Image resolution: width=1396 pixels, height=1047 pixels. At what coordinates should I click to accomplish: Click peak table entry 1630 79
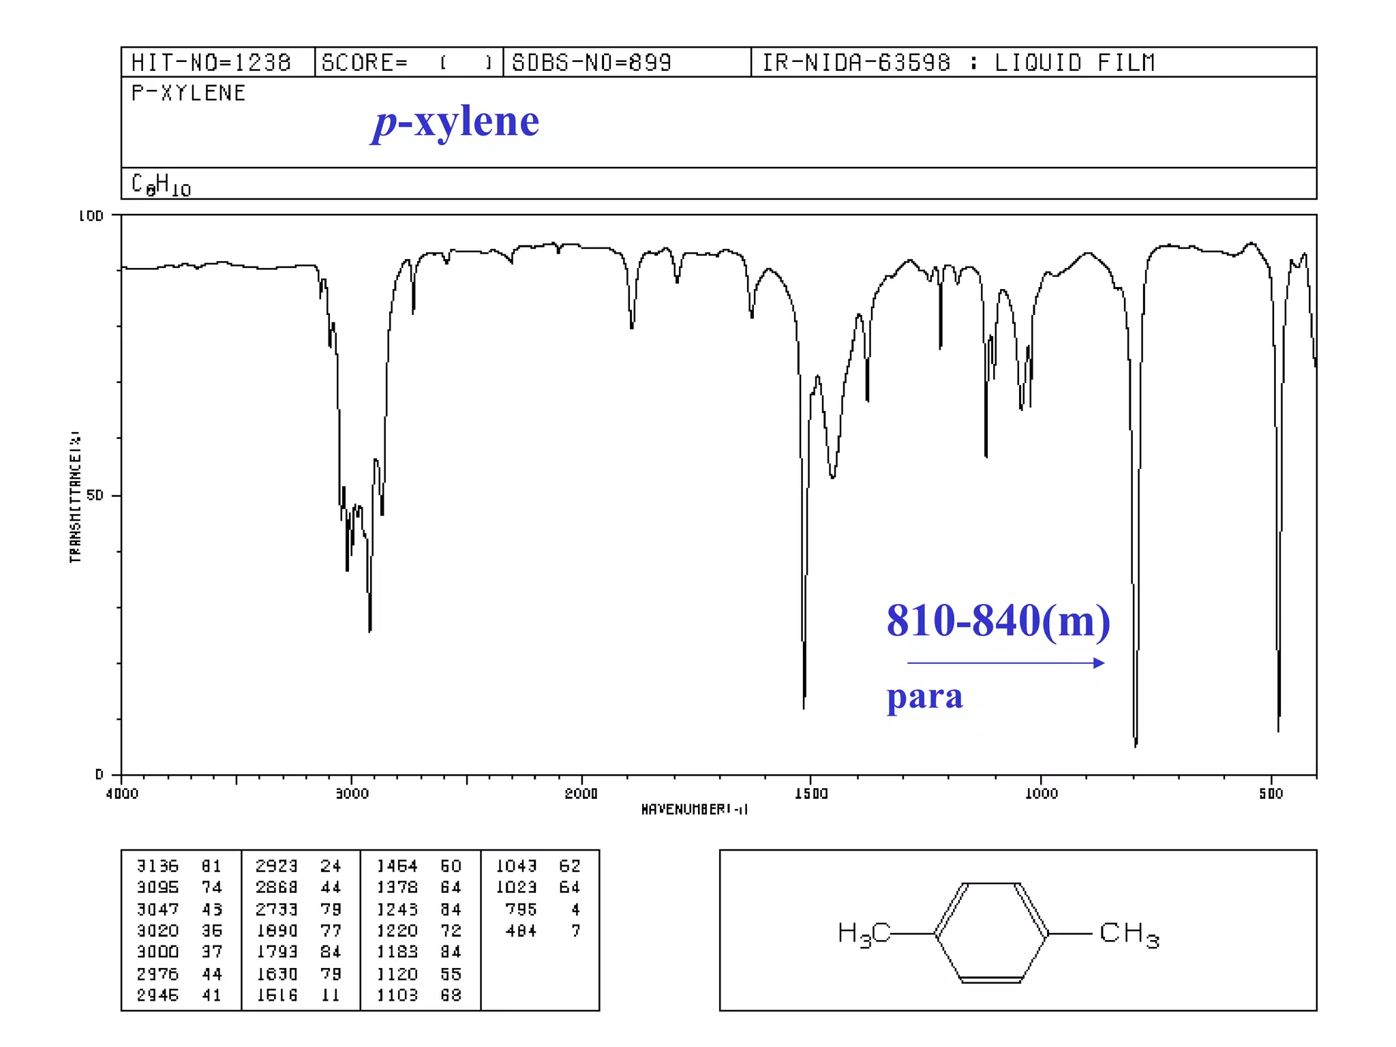(299, 974)
